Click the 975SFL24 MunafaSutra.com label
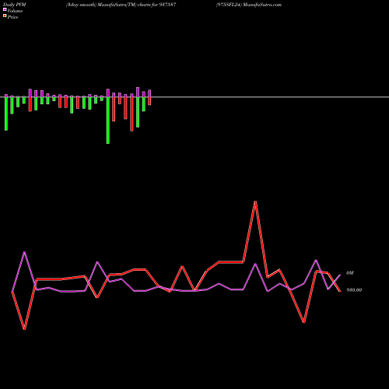 coord(249,5)
